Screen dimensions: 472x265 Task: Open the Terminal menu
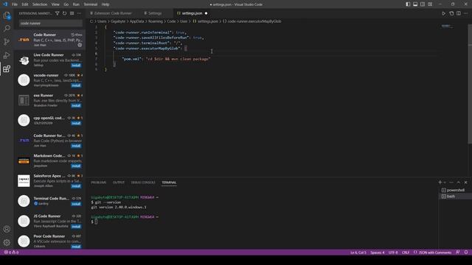pyautogui.click(x=90, y=4)
